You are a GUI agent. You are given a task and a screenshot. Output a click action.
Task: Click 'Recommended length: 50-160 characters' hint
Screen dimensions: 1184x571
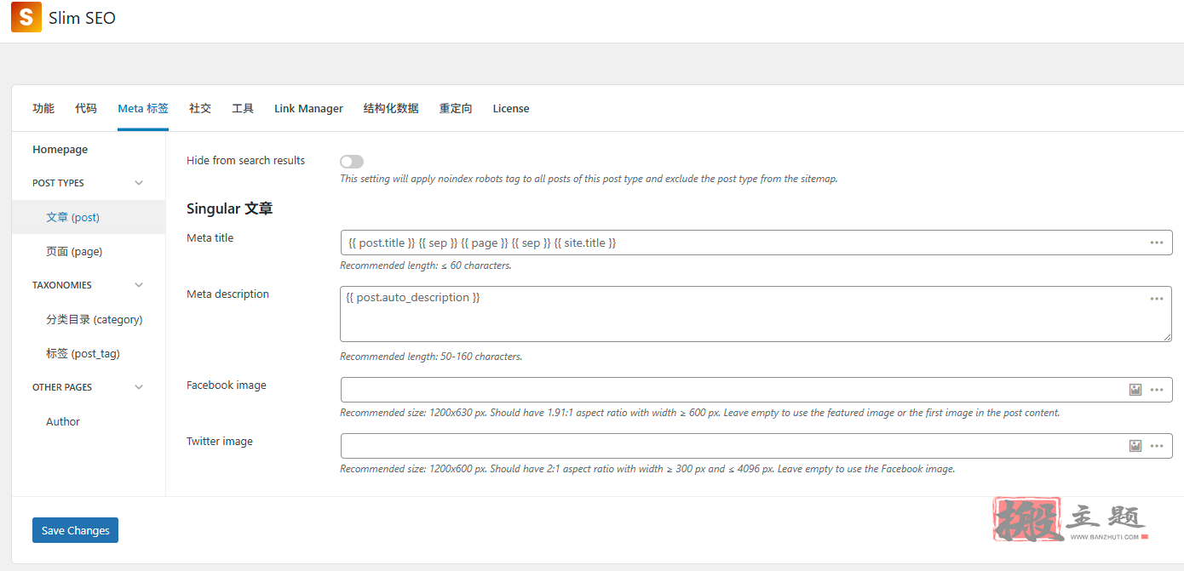pos(431,357)
